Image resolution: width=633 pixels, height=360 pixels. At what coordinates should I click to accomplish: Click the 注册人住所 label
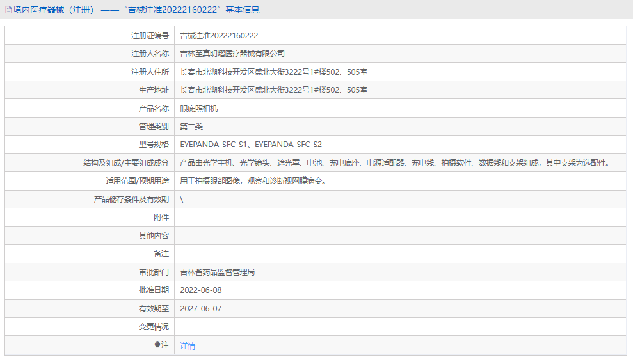[x=150, y=72]
